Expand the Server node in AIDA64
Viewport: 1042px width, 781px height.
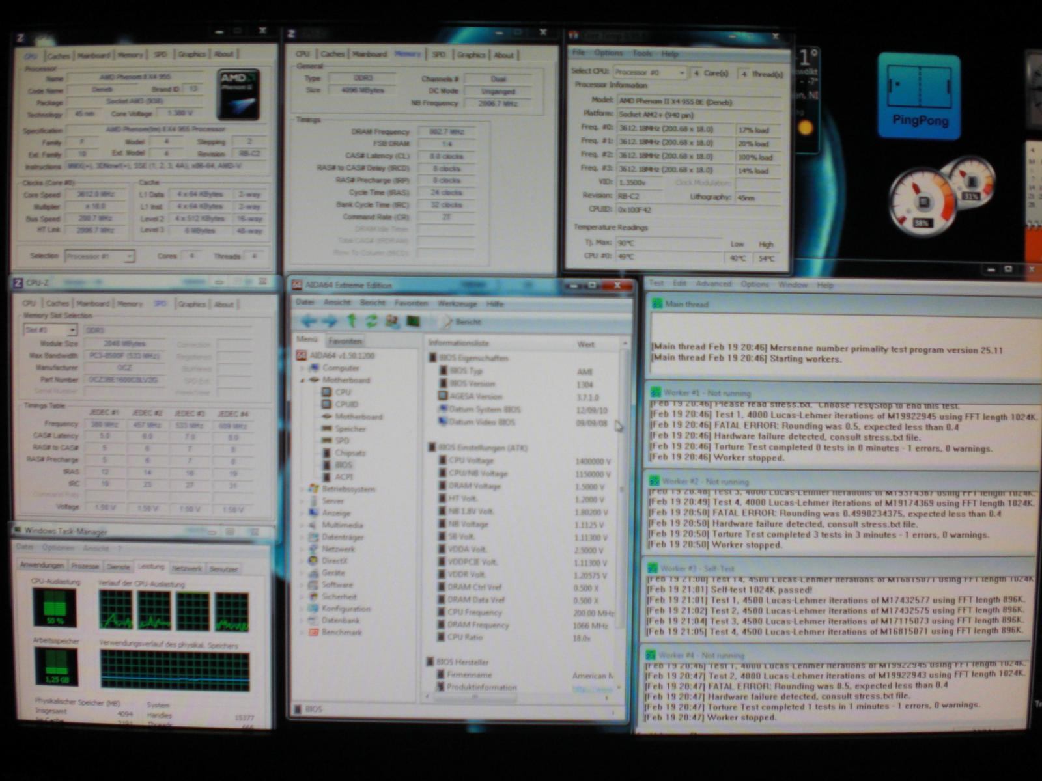[x=302, y=501]
